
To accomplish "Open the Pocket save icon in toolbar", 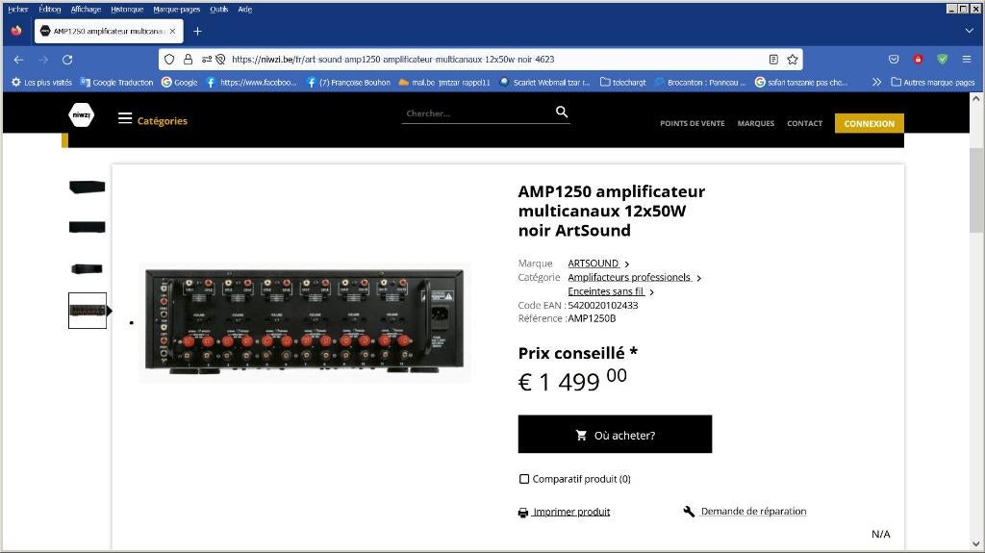I will click(894, 59).
